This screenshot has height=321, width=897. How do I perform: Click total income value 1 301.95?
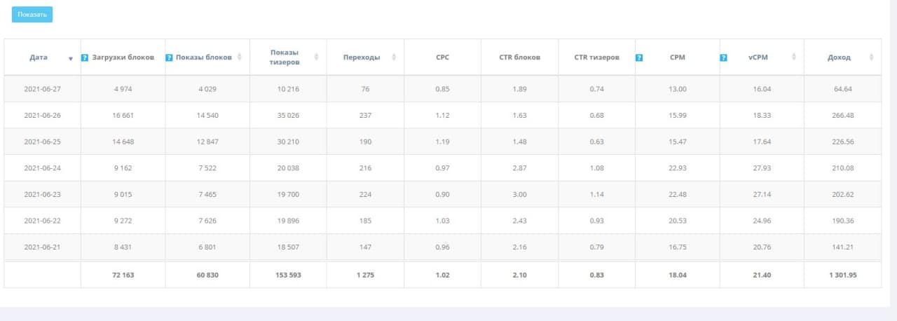click(842, 275)
